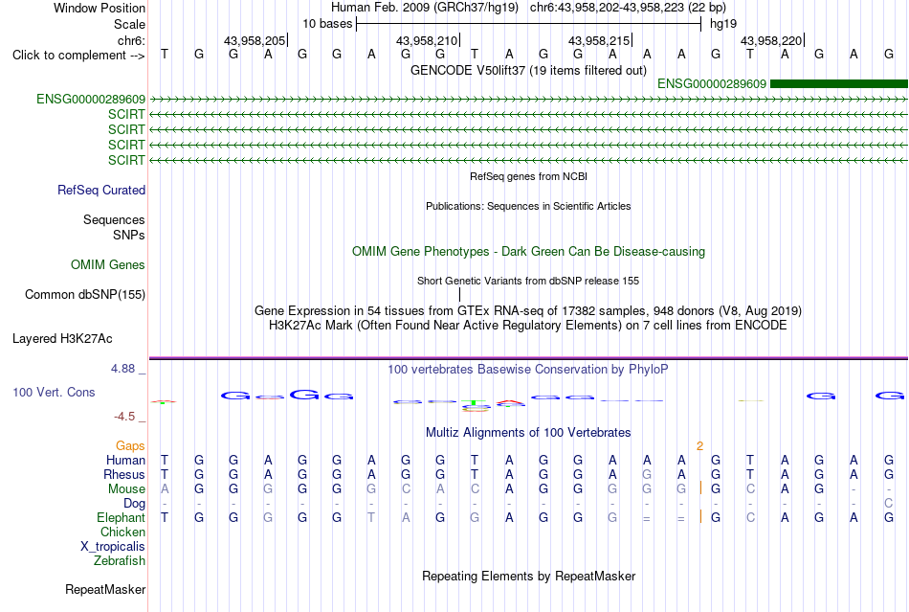Click the Zebrafish alignment row label
The width and height of the screenshot is (909, 612).
120,561
